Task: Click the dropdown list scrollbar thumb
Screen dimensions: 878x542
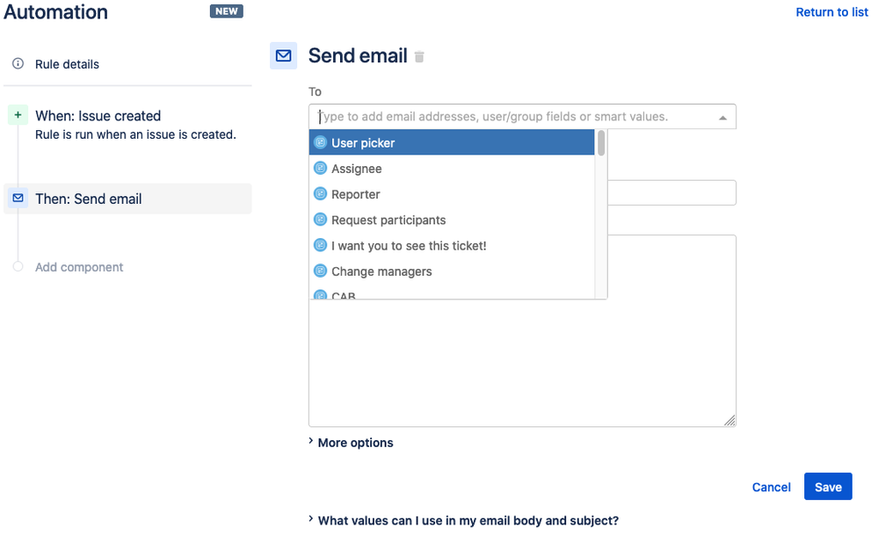Action: pyautogui.click(x=601, y=143)
